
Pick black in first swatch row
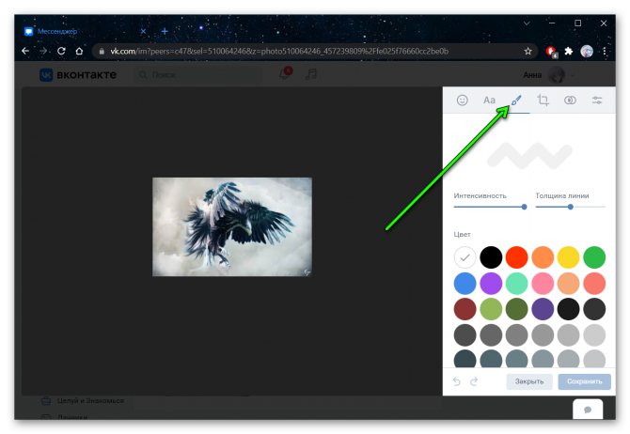491,257
